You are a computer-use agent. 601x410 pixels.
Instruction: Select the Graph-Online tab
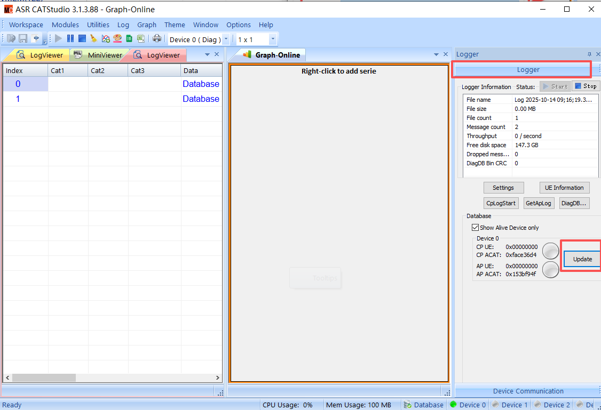271,55
